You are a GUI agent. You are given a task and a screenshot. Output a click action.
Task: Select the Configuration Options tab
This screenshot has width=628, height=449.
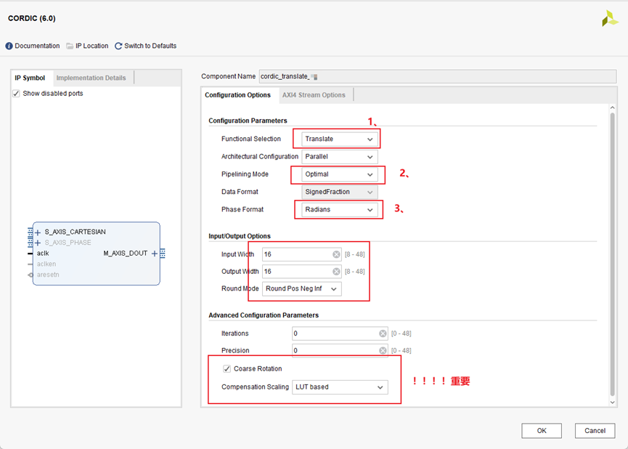[x=238, y=95]
